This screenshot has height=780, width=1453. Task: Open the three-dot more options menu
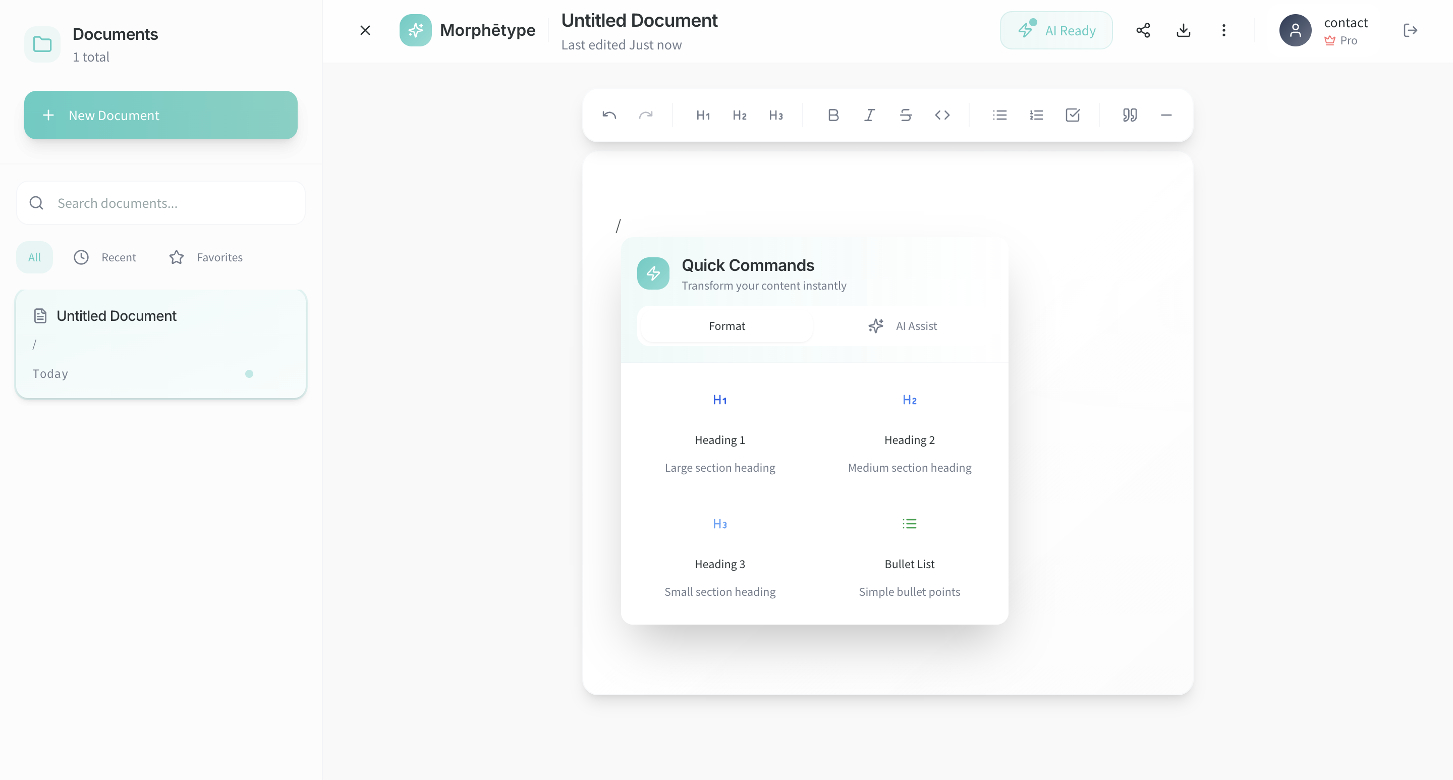[1224, 30]
